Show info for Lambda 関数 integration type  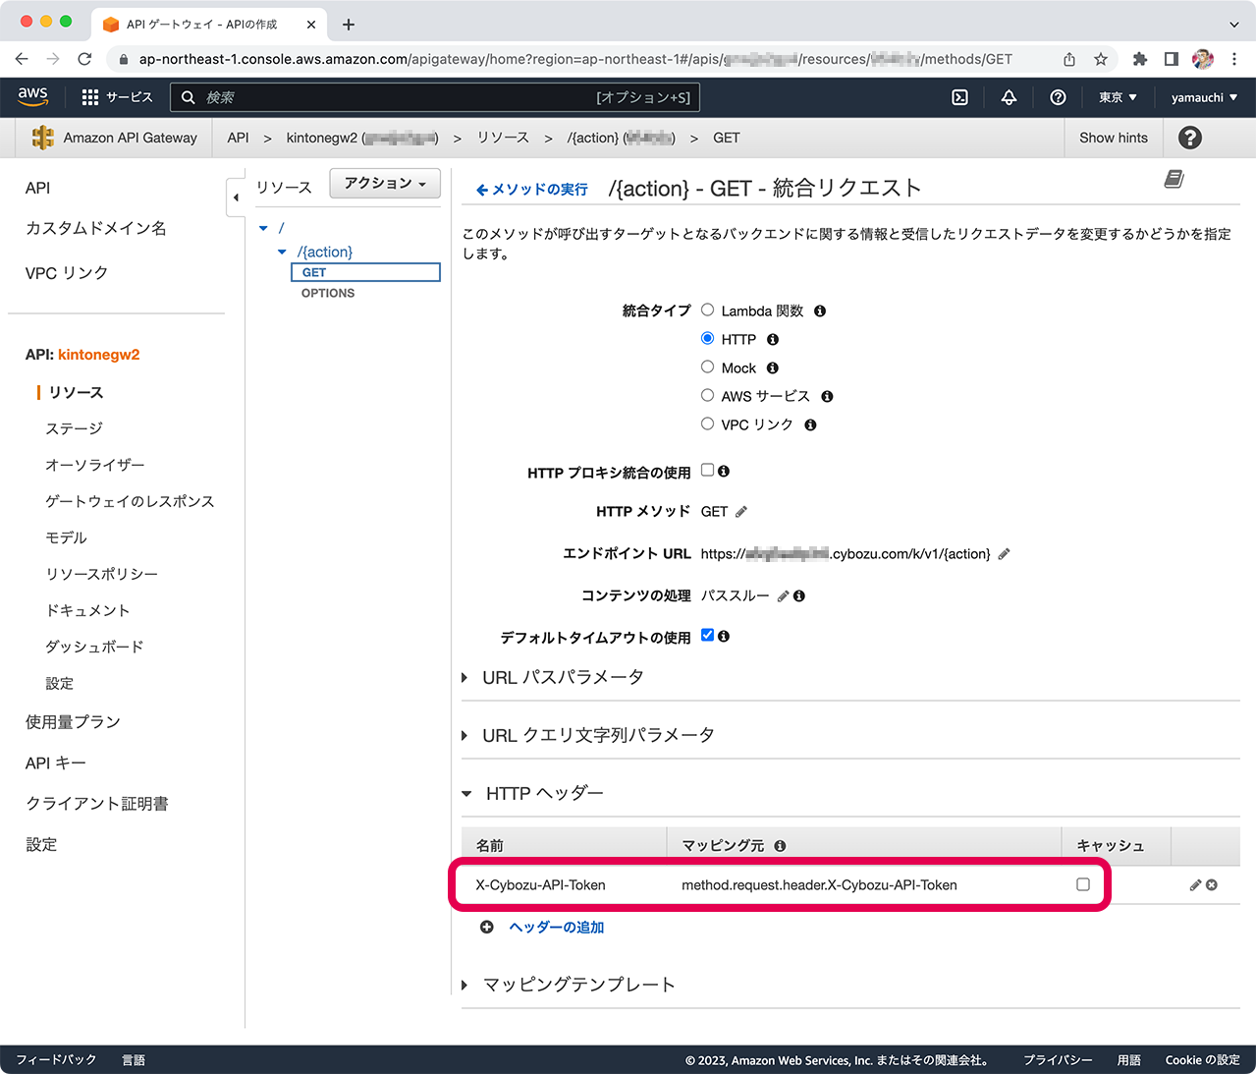[x=820, y=311]
